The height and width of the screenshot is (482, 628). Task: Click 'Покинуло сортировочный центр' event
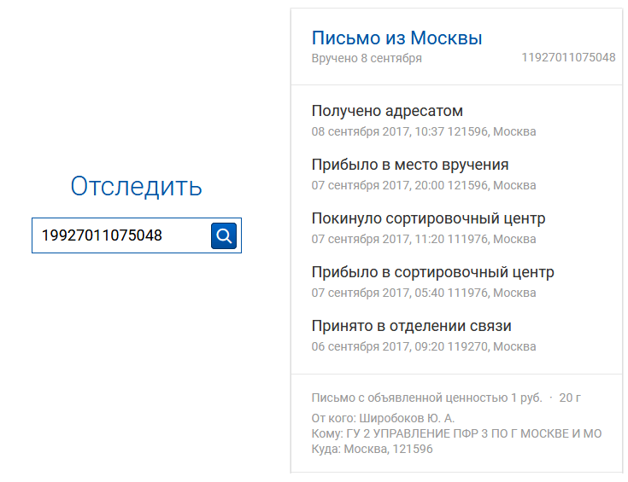[429, 218]
